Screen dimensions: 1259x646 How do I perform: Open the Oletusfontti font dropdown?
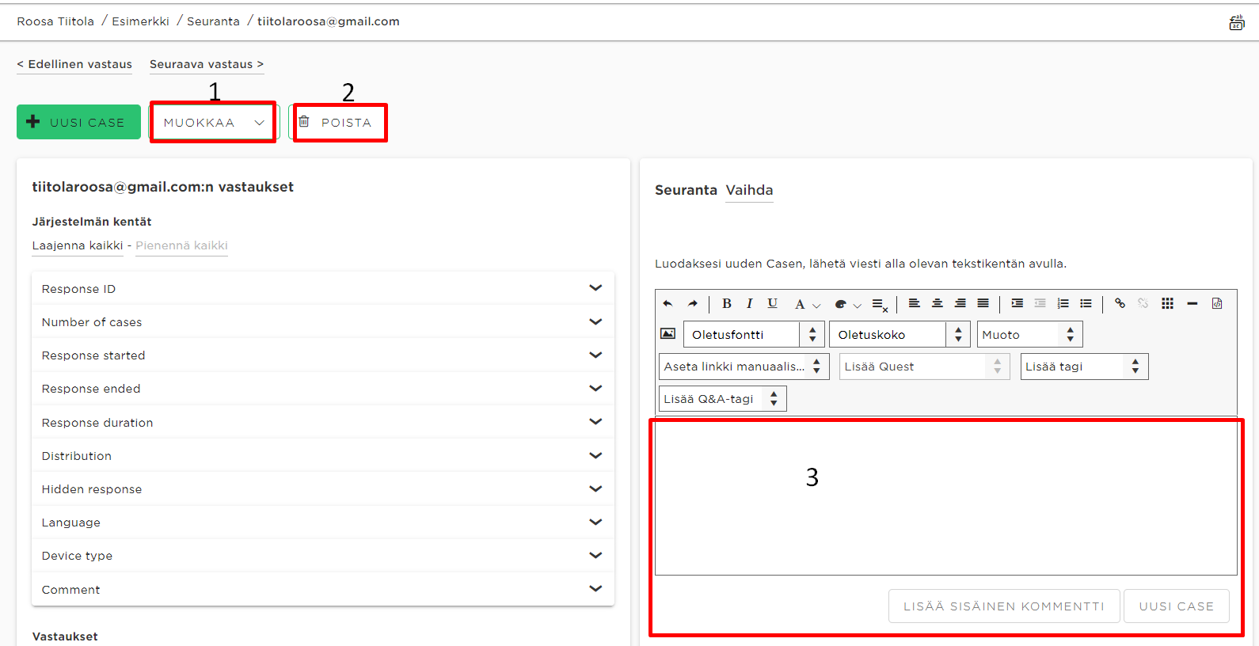pos(754,334)
